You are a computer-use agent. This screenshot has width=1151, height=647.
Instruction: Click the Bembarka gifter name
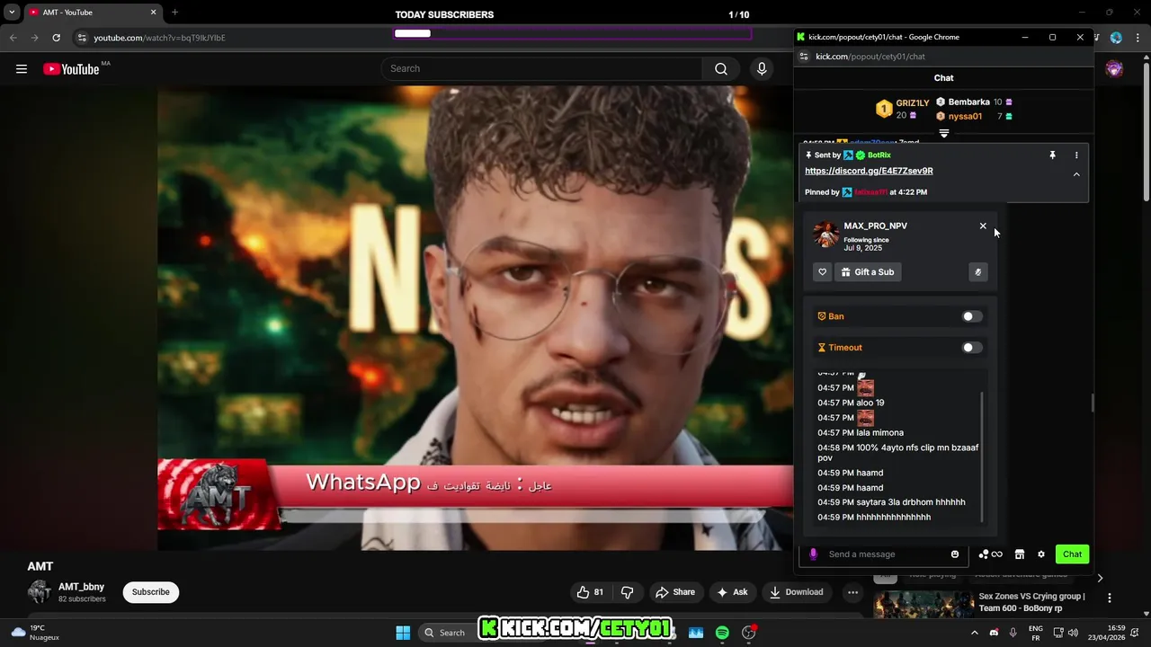point(968,102)
